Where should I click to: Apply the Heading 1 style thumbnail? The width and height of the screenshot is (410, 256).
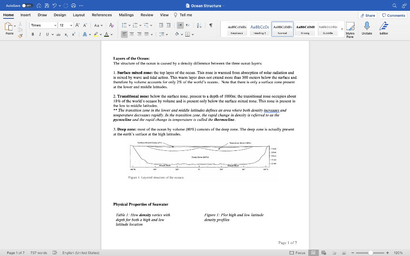pos(259,29)
